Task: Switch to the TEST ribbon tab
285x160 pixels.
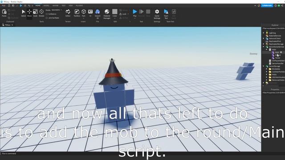Action: point(63,6)
